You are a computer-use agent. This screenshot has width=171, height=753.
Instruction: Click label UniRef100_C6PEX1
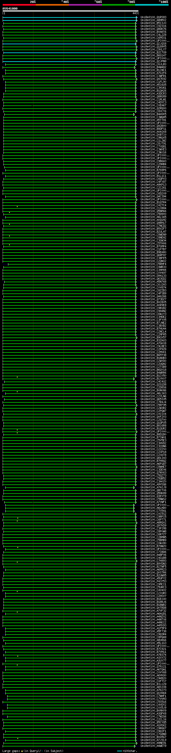pos(153,38)
